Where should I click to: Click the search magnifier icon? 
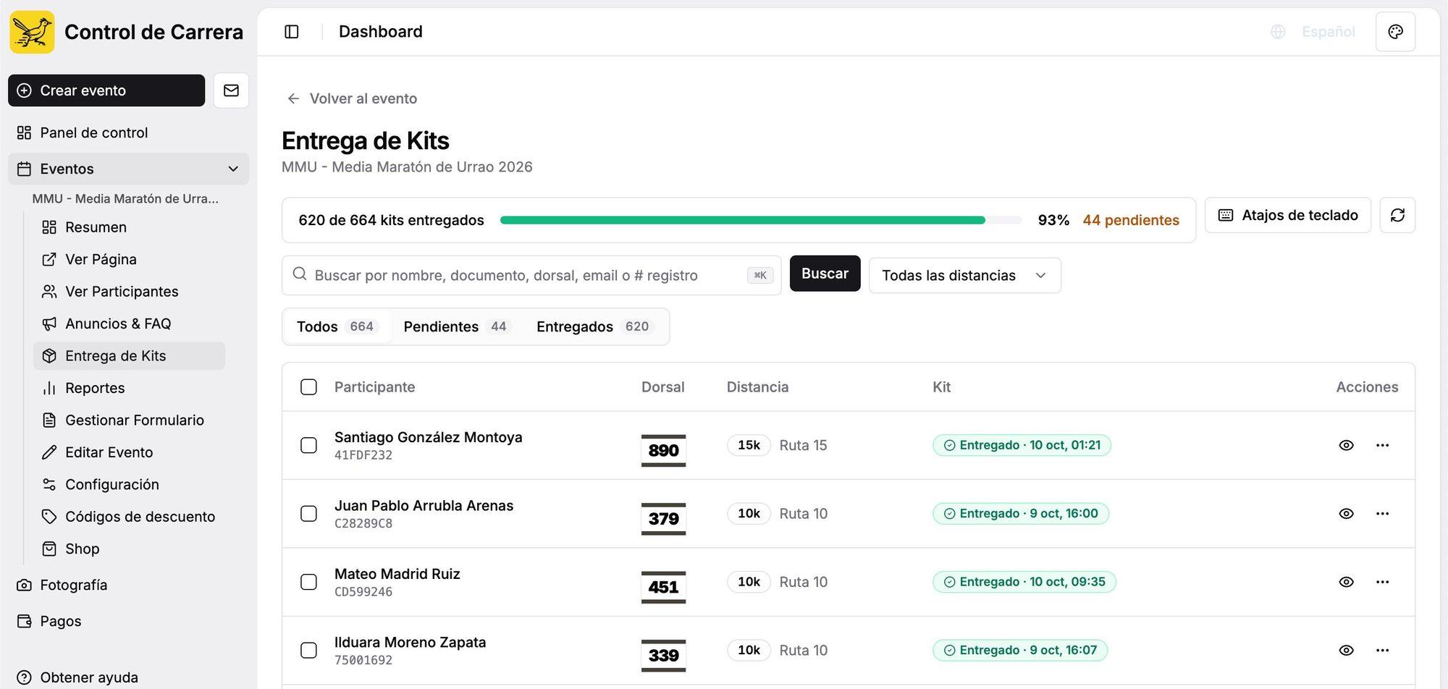tap(299, 274)
